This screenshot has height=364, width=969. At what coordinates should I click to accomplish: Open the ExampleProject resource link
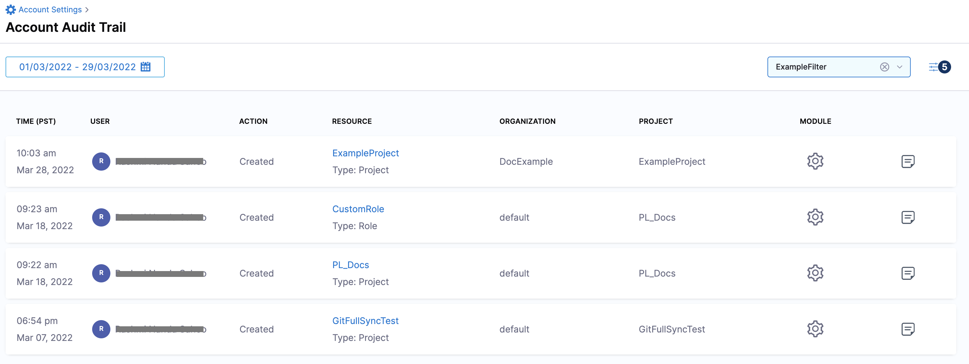[x=365, y=153]
